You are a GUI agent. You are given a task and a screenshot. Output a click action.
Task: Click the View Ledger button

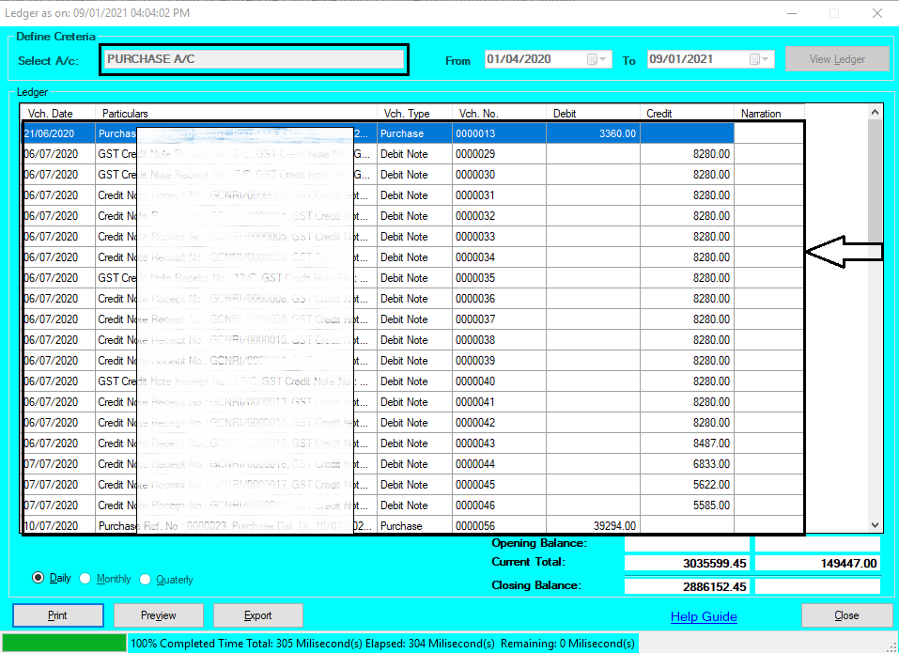(x=837, y=58)
